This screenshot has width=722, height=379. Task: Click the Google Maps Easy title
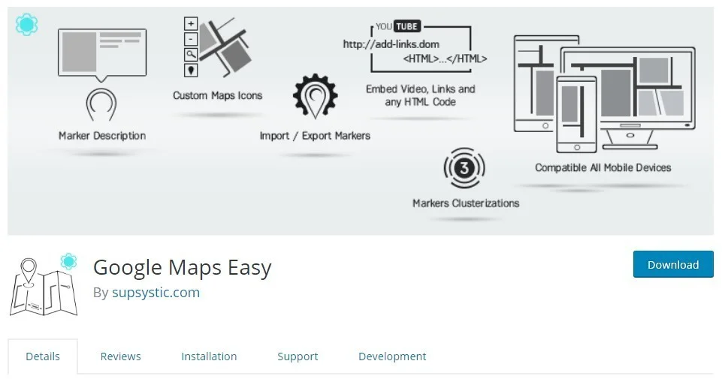click(x=183, y=268)
